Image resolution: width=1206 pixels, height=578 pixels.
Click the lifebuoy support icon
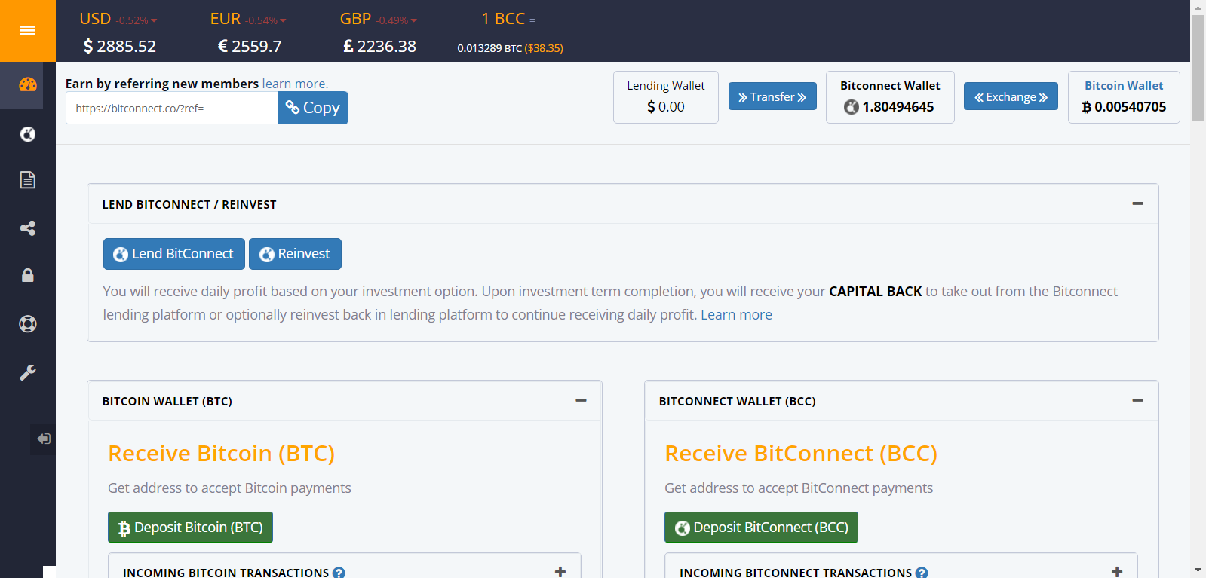[x=28, y=324]
